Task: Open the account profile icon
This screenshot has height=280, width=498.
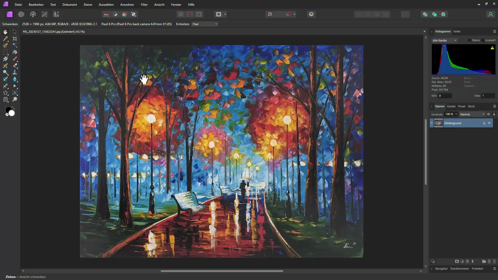Action: pyautogui.click(x=490, y=14)
